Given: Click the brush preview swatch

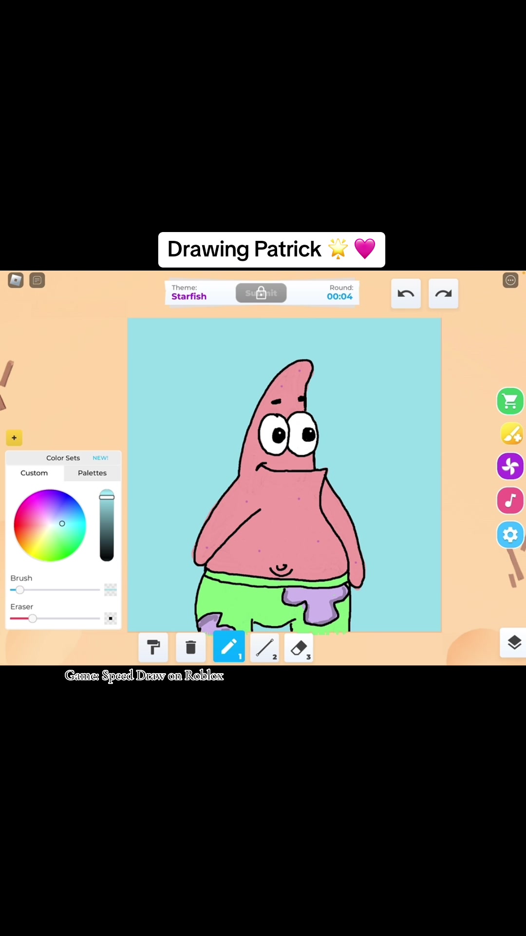Looking at the screenshot, I should 111,590.
